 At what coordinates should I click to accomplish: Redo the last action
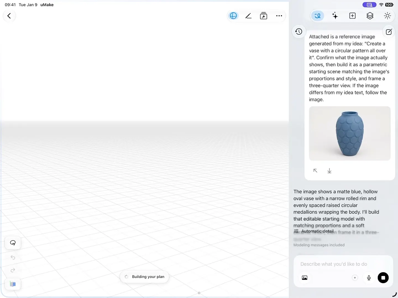pyautogui.click(x=13, y=270)
